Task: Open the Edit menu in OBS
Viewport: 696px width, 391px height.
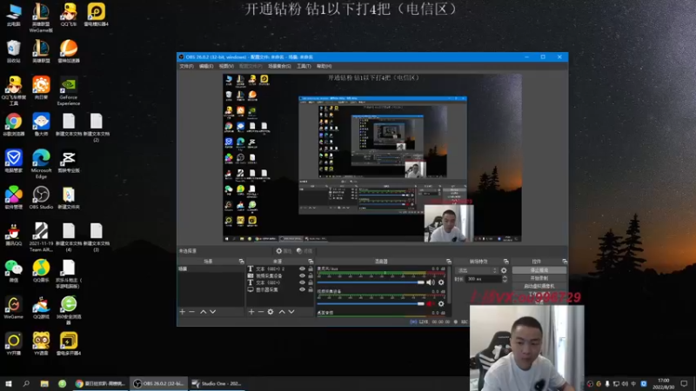Action: pos(206,66)
